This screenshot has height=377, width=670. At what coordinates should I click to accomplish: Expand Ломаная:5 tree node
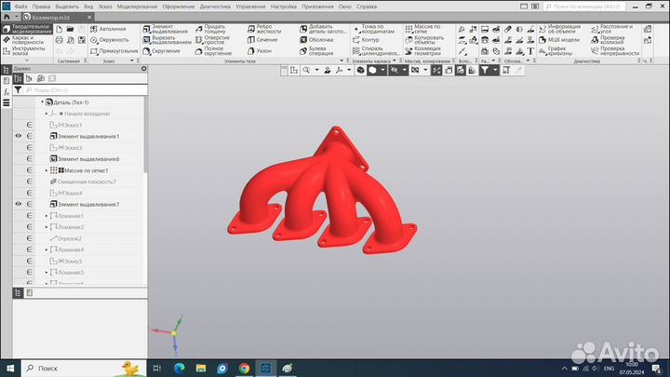pos(47,272)
